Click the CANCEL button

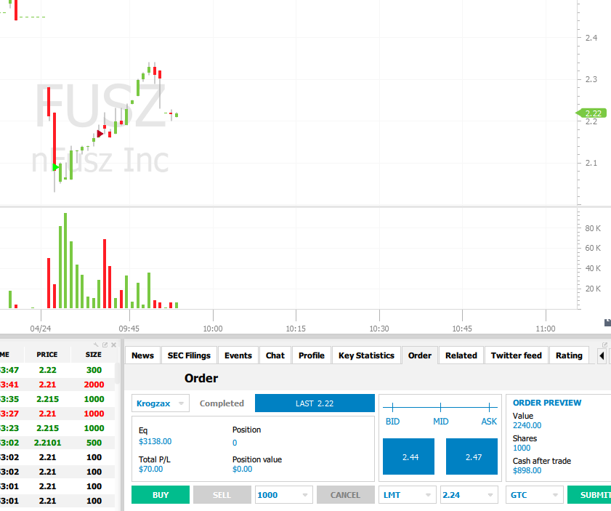346,494
